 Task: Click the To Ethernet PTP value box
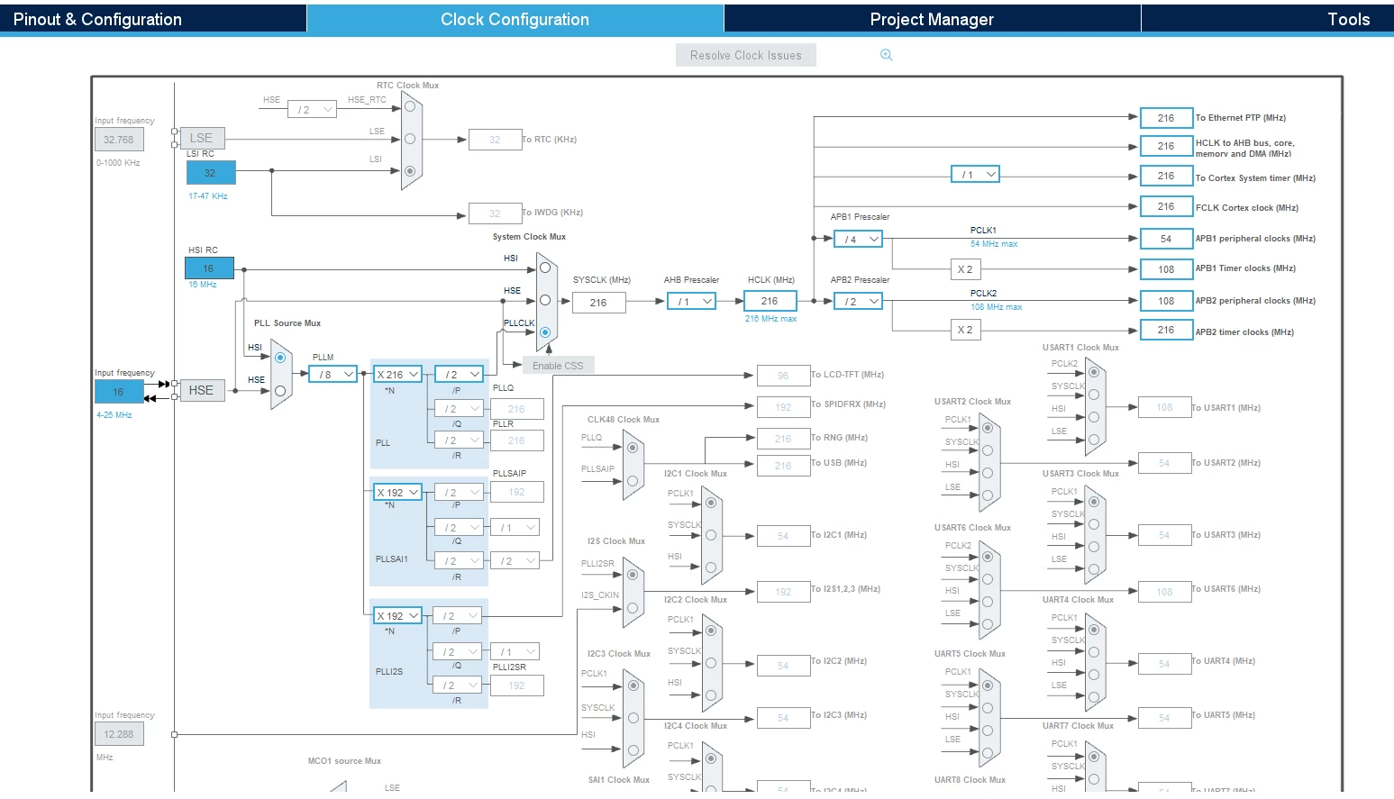(1166, 118)
